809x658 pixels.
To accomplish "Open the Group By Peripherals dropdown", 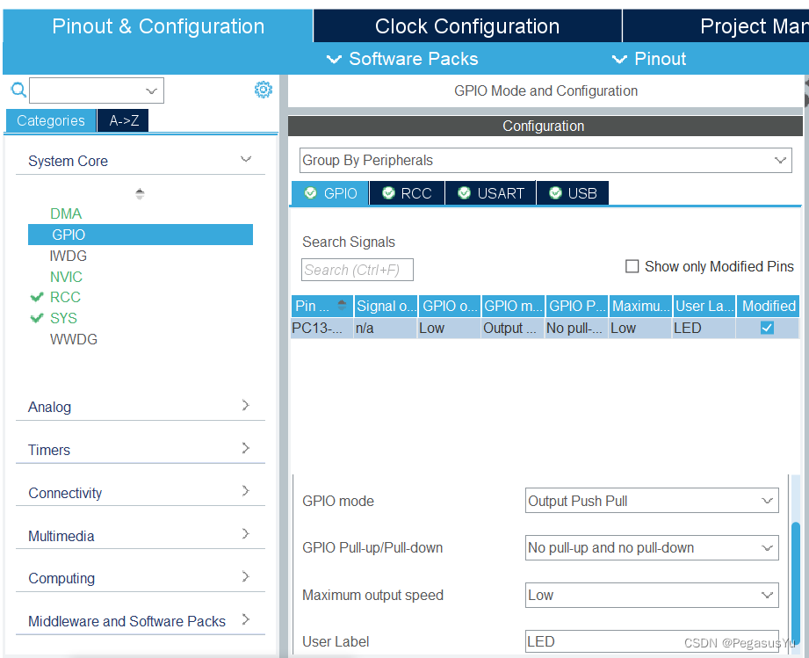I will pos(545,160).
